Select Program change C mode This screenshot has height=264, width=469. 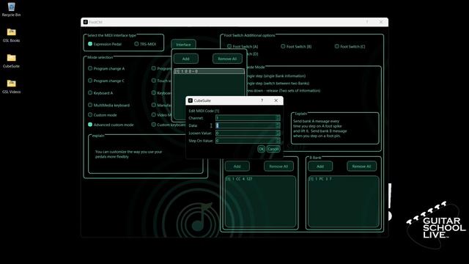coord(90,81)
